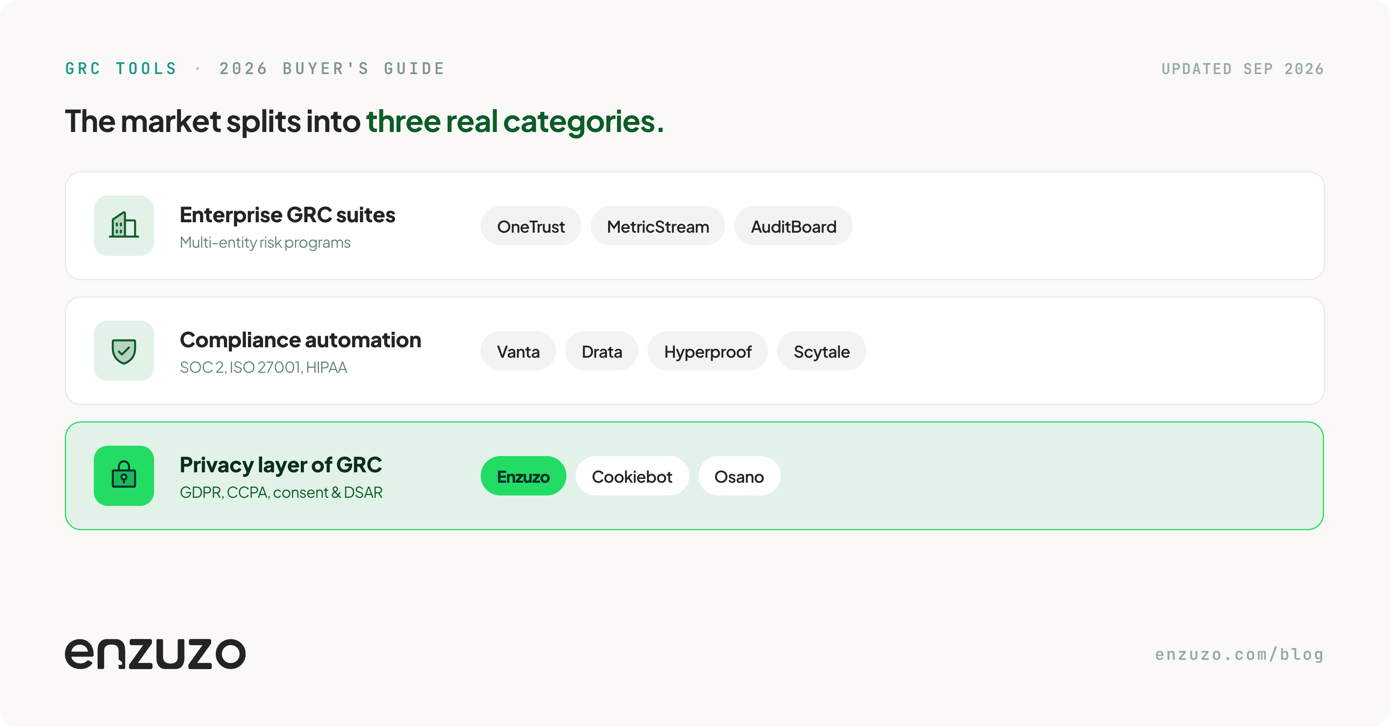The width and height of the screenshot is (1390, 727).
Task: Click the Enterprise GRC suites heading
Action: 288,215
